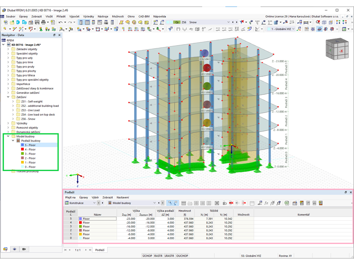Viewport: 354px width, 265px height.
Task: Click the 376.594 mass cell in the table
Action: pos(184,219)
